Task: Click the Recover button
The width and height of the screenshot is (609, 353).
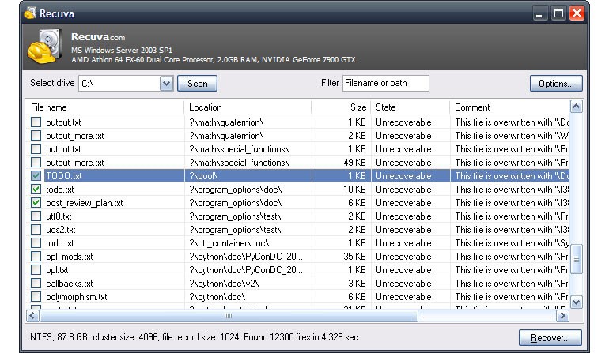Action: 550,338
